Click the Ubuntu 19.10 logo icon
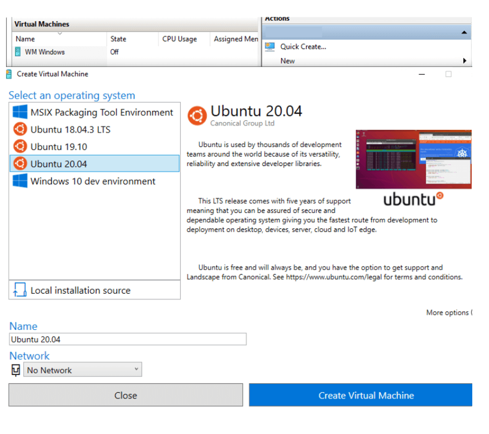The width and height of the screenshot is (489, 434). 20,147
